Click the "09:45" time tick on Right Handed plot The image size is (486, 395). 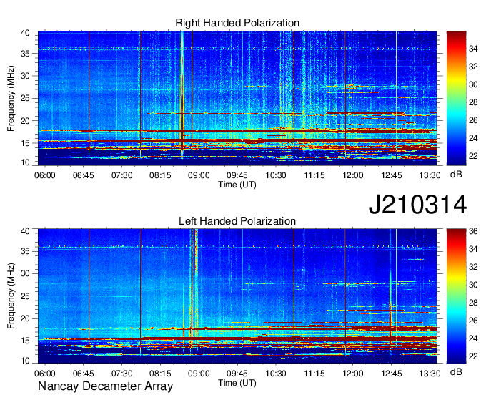237,175
